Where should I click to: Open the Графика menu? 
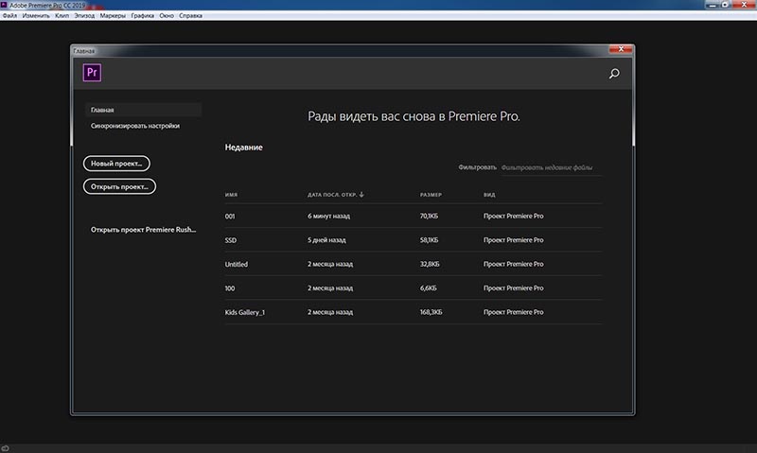[x=143, y=15]
